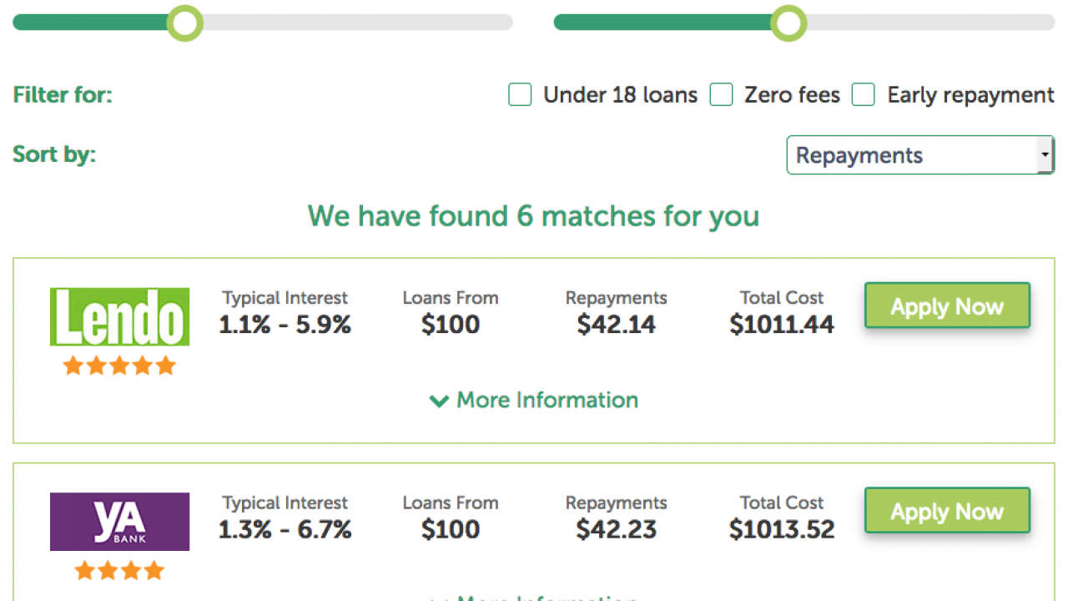Apply Now for the yA Bank loan

(x=947, y=511)
